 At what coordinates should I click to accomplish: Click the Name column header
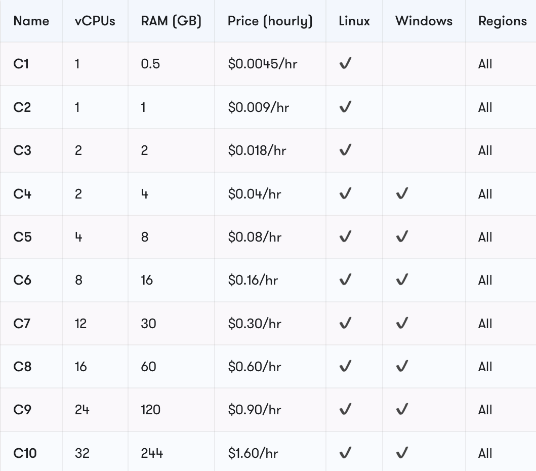pos(31,21)
